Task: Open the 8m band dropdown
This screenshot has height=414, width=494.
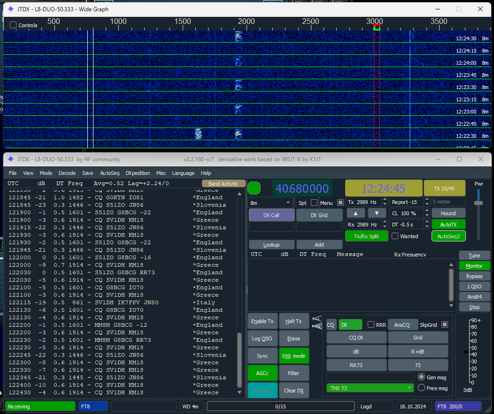Action: pos(270,203)
